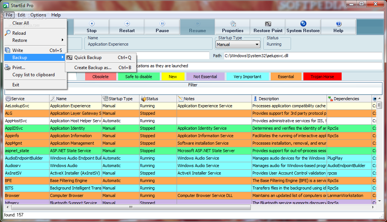Select the AppIDSvc service row

(190, 128)
